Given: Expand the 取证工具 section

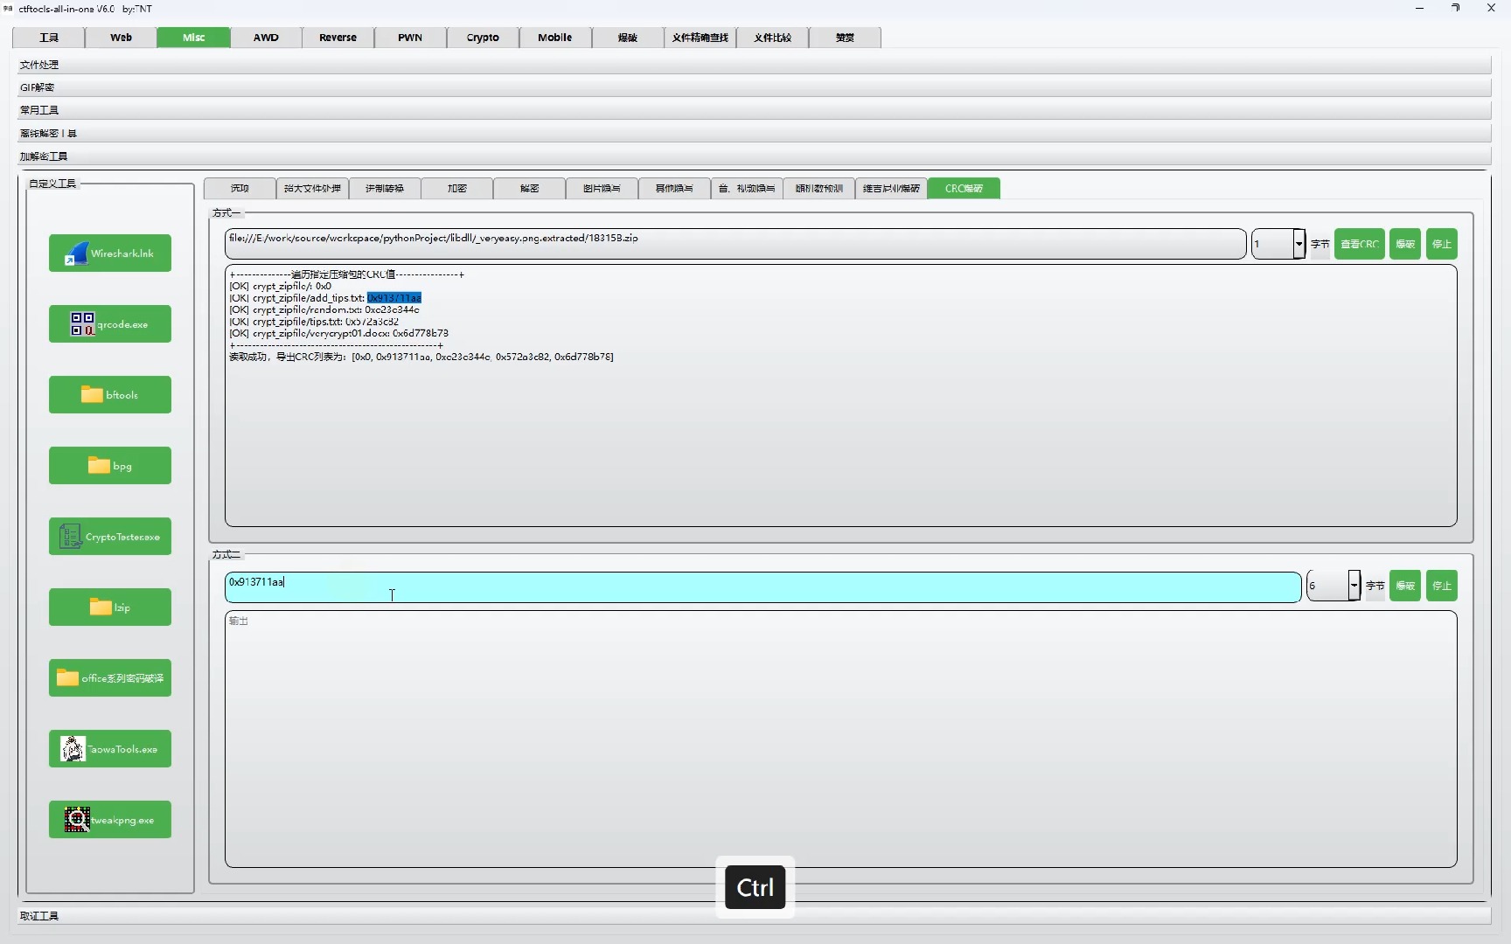Looking at the screenshot, I should [x=754, y=915].
